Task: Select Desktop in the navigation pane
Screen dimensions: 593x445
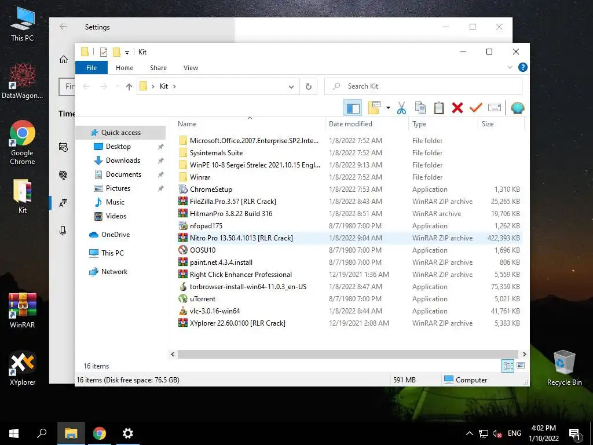Action: [118, 147]
